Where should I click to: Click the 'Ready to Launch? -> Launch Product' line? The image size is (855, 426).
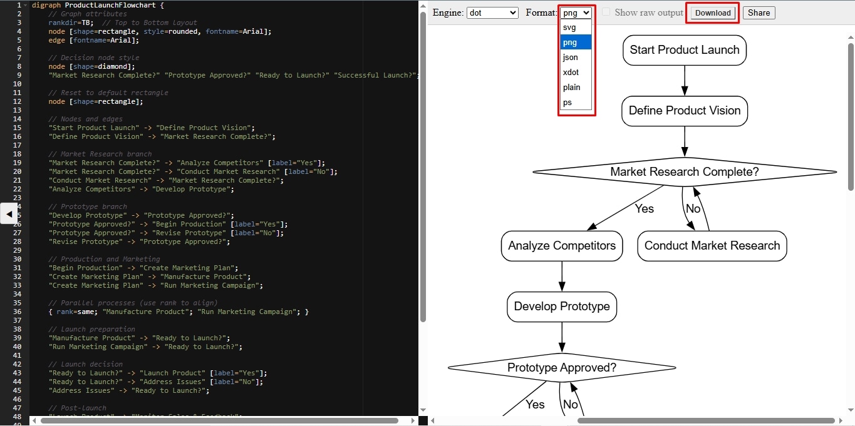158,373
